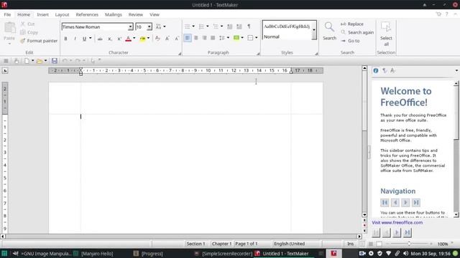Image resolution: width=460 pixels, height=258 pixels.
Task: Click the reset character formatting icon
Action: coord(157,39)
